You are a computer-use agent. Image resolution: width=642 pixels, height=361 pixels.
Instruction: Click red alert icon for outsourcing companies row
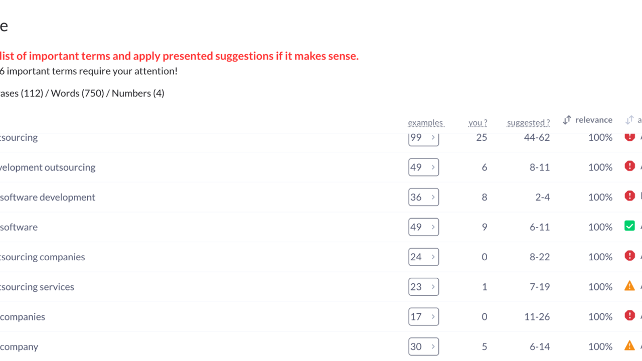pos(629,256)
